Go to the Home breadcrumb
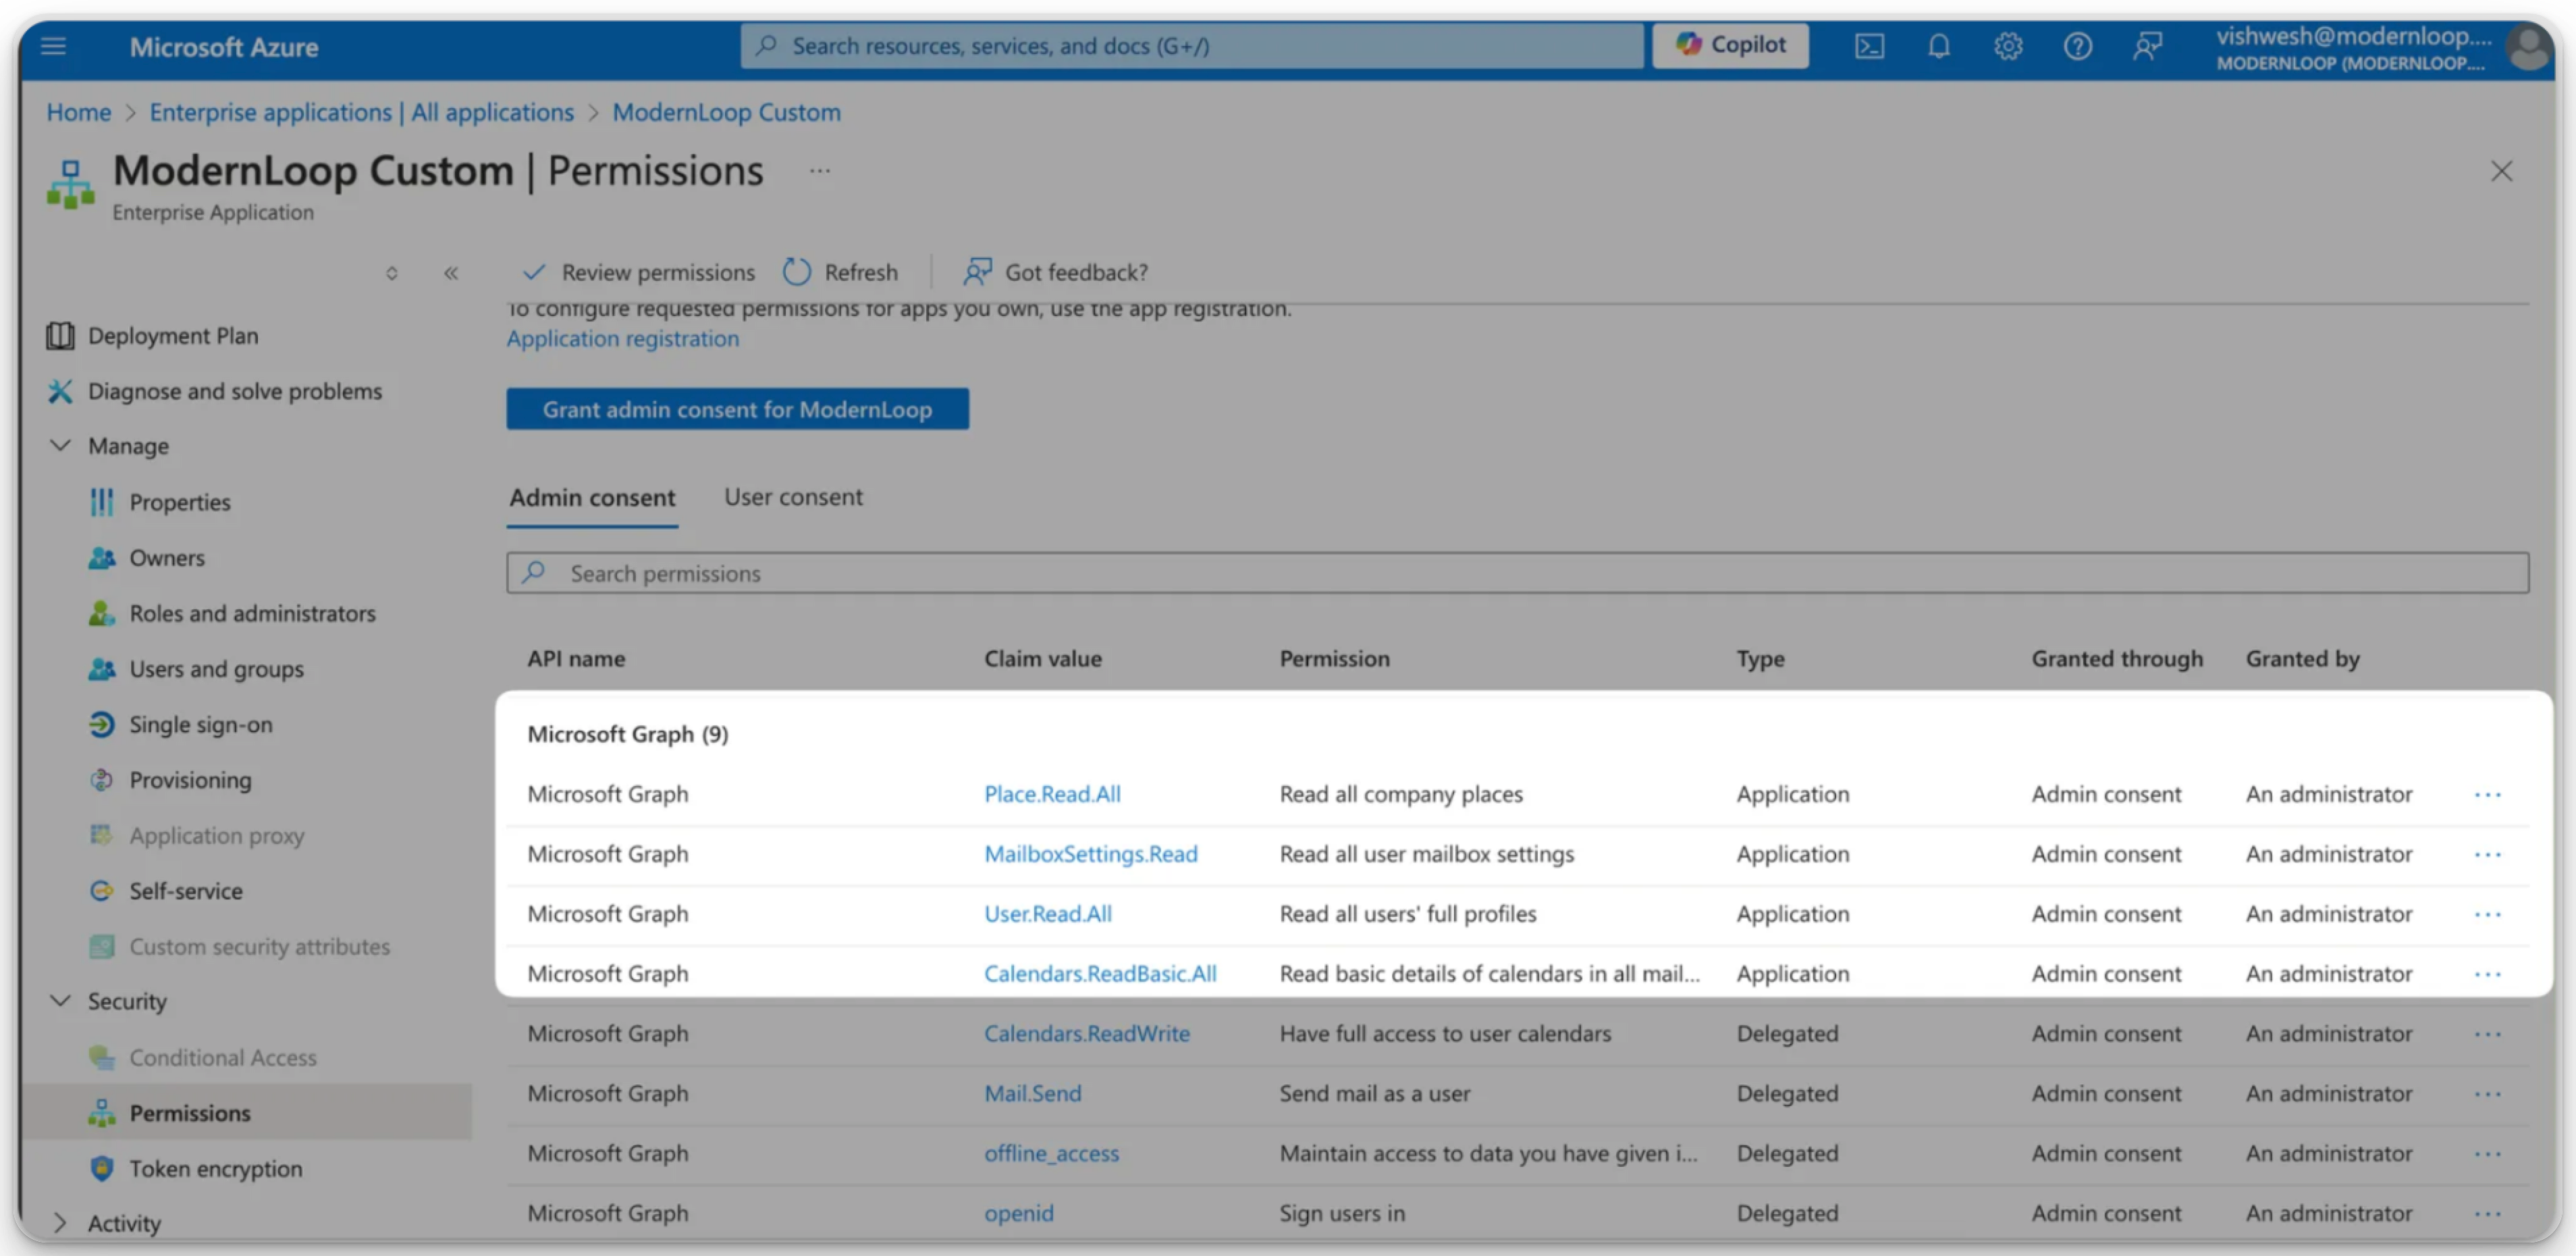This screenshot has width=2576, height=1256. 79,112
